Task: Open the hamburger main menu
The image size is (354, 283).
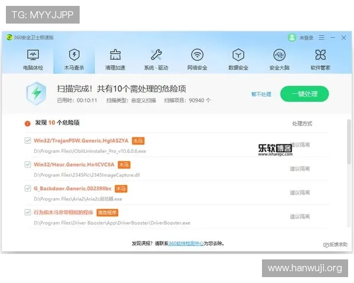Action: 322,38
